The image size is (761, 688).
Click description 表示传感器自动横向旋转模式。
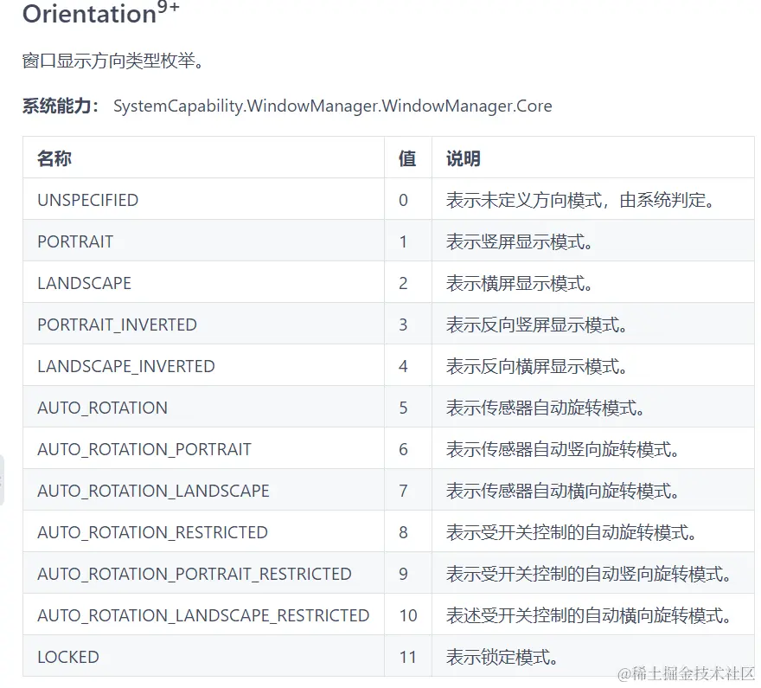(x=563, y=491)
